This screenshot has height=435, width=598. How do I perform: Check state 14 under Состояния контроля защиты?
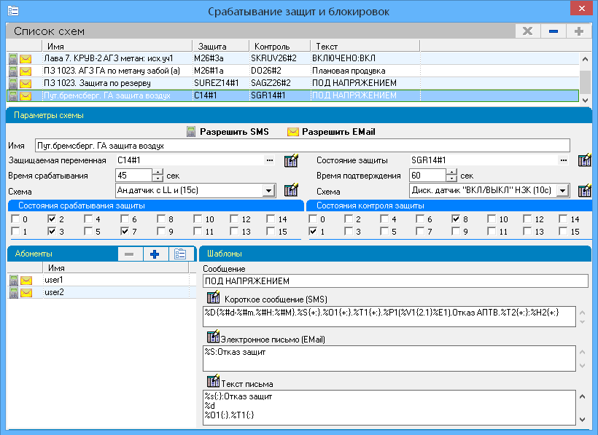pyautogui.click(x=563, y=219)
